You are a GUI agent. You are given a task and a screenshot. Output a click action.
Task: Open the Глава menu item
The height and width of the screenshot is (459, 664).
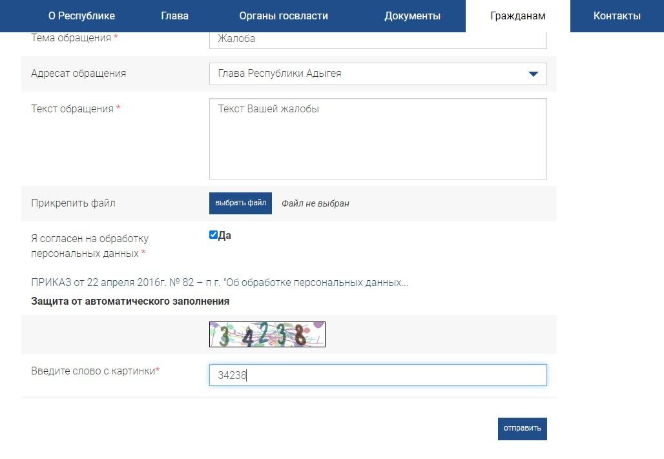click(175, 16)
